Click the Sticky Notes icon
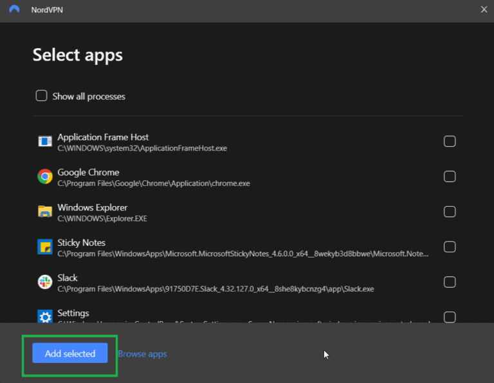Screen dimensions: 494x383 [44, 247]
